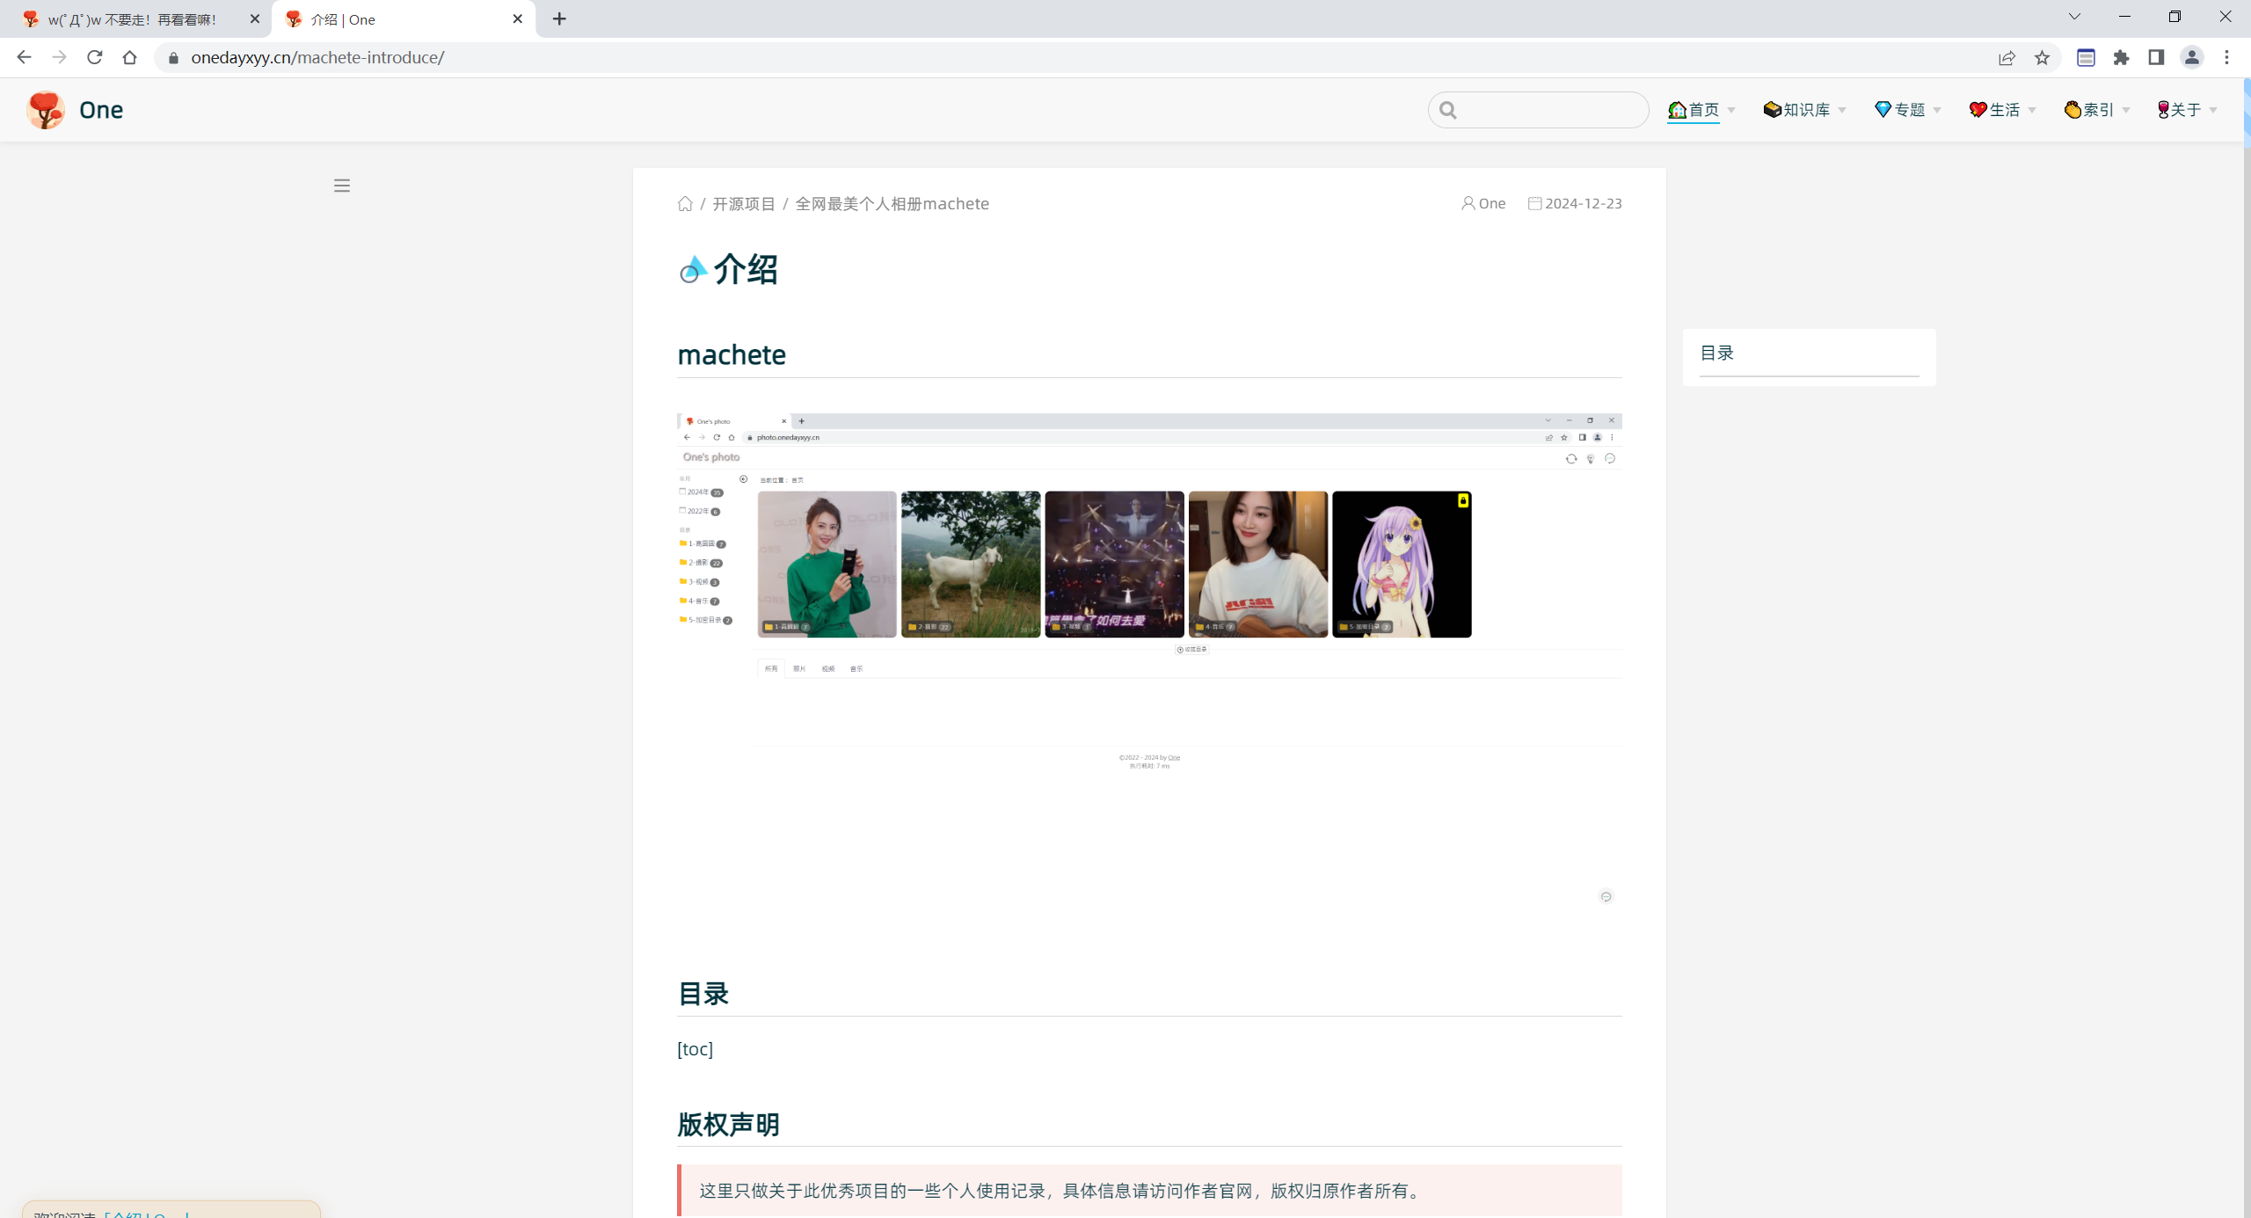The height and width of the screenshot is (1218, 2251).
Task: Open the browser home page icon
Action: 129,57
